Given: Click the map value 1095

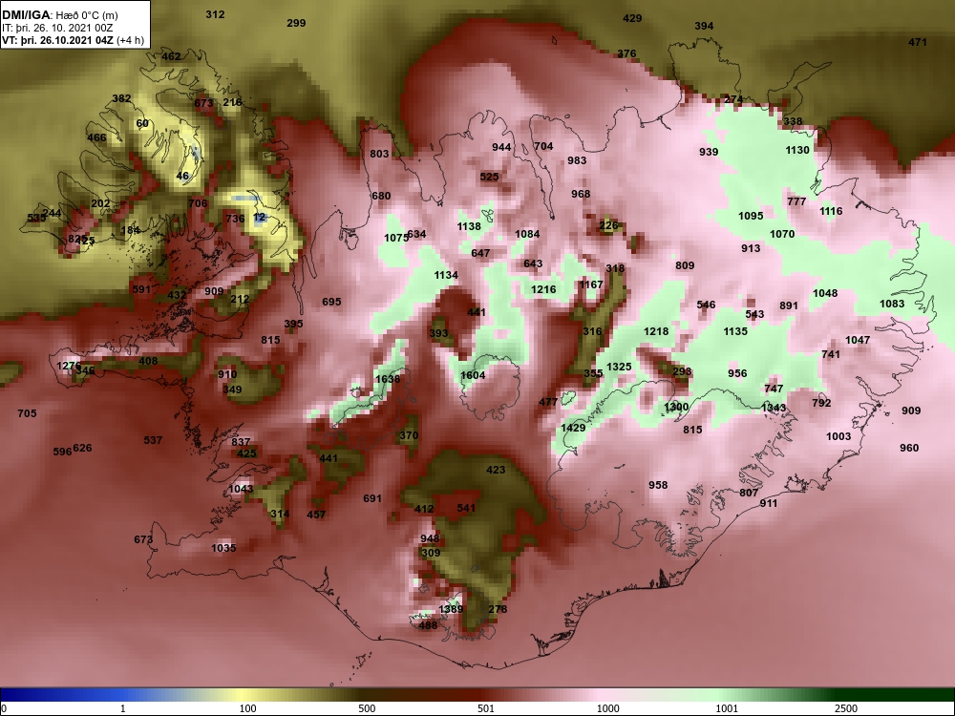Looking at the screenshot, I should coord(751,216).
